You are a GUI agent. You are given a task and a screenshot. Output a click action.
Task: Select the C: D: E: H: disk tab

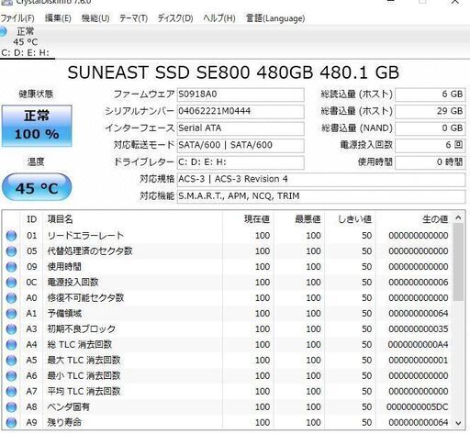(x=28, y=42)
